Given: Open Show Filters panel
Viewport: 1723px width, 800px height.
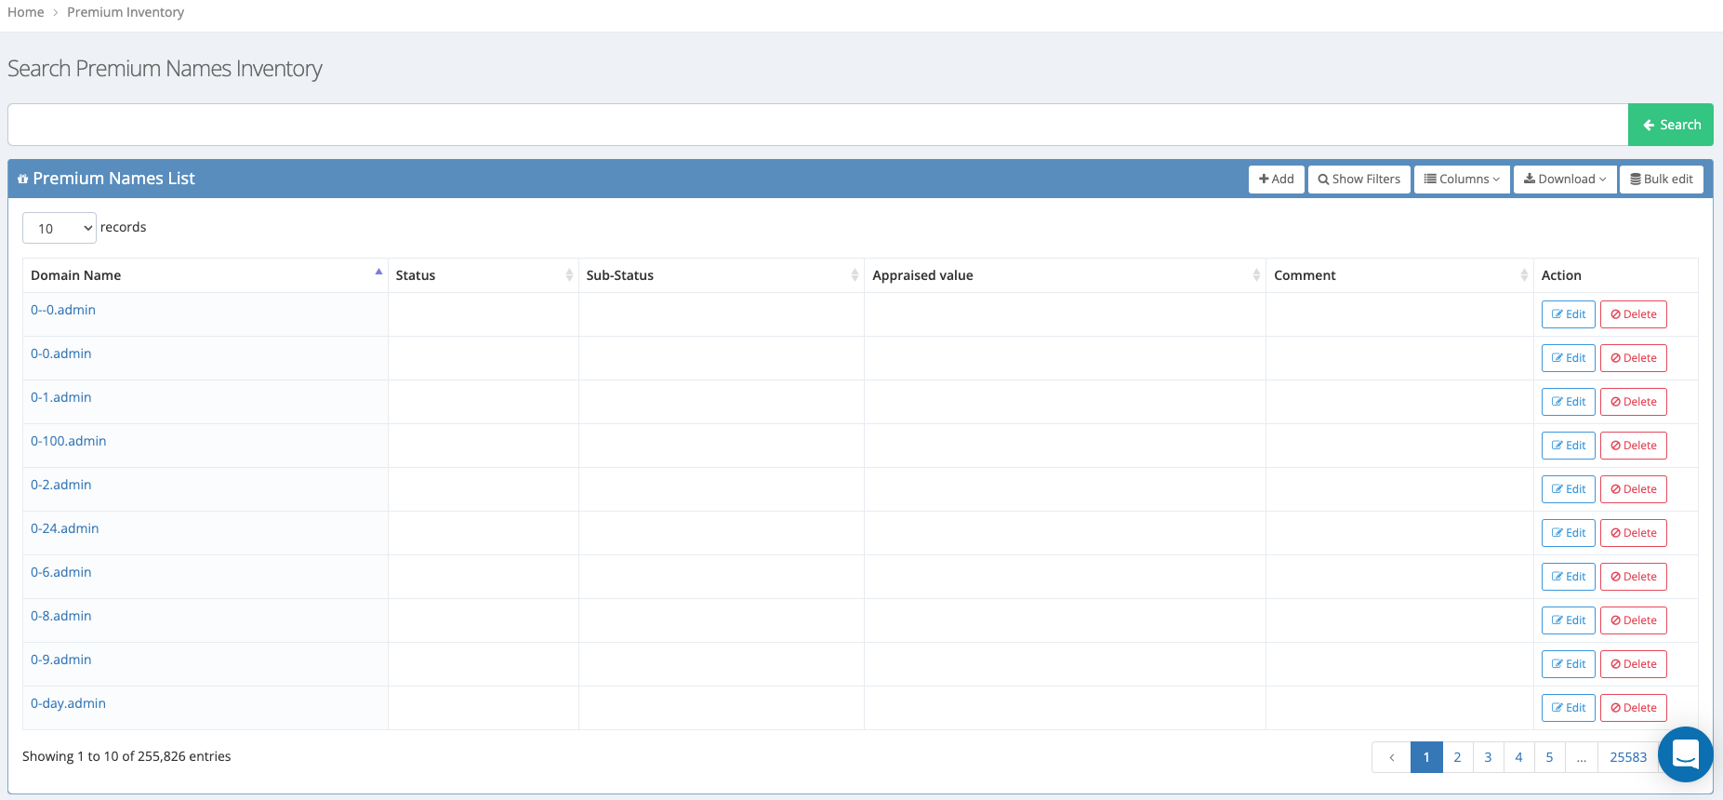Looking at the screenshot, I should (1359, 180).
